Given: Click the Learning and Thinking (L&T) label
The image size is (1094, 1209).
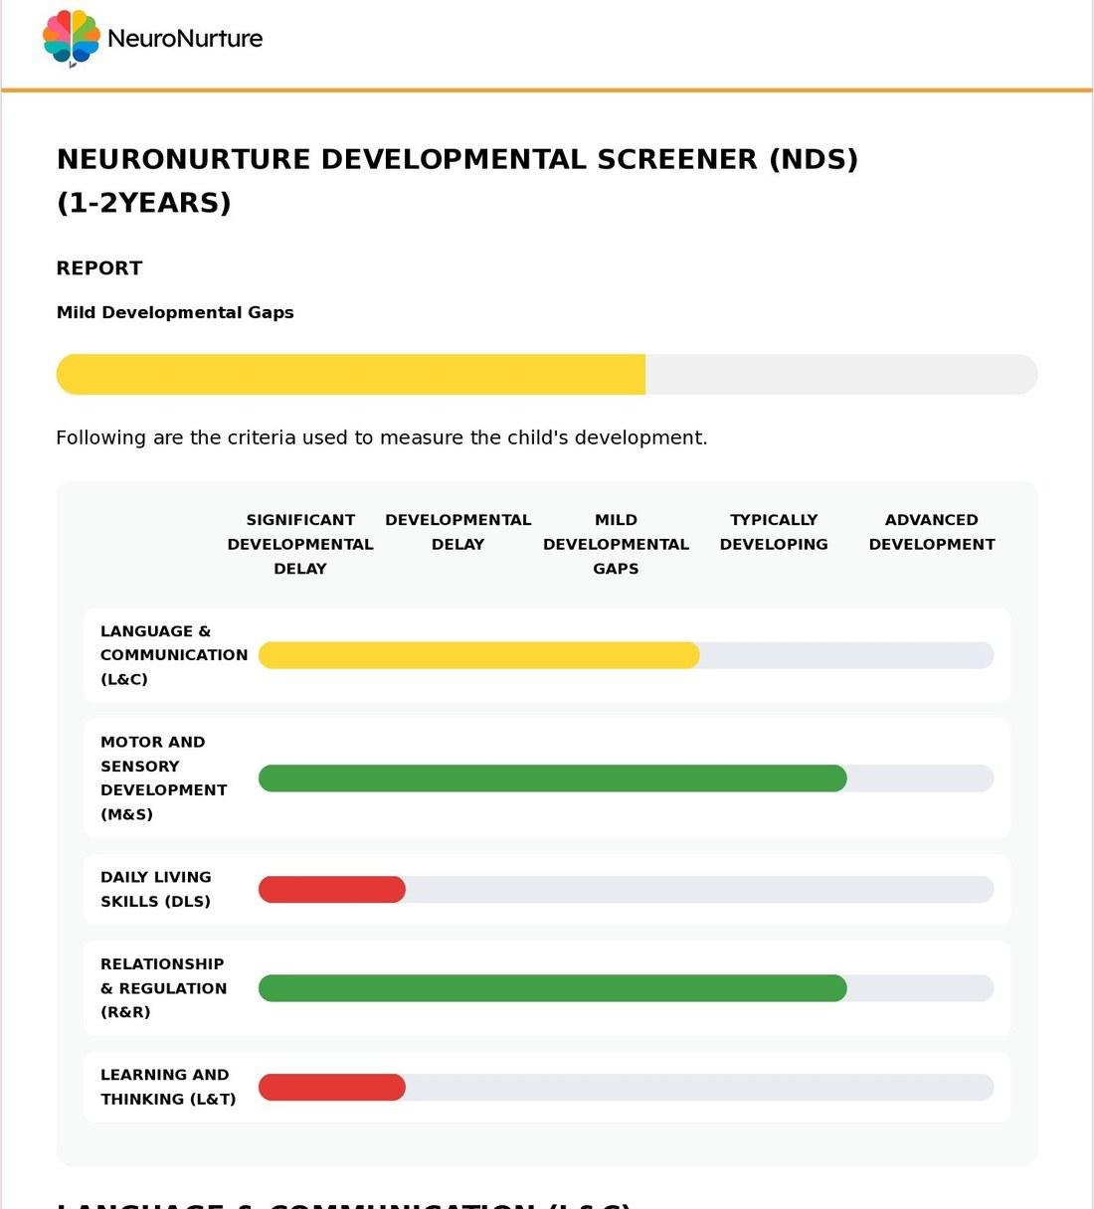Looking at the screenshot, I should click(168, 1087).
